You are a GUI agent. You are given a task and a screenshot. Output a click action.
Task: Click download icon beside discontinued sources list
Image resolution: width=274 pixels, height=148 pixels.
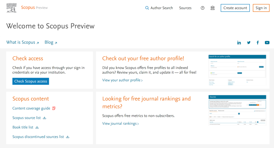coord(68,137)
